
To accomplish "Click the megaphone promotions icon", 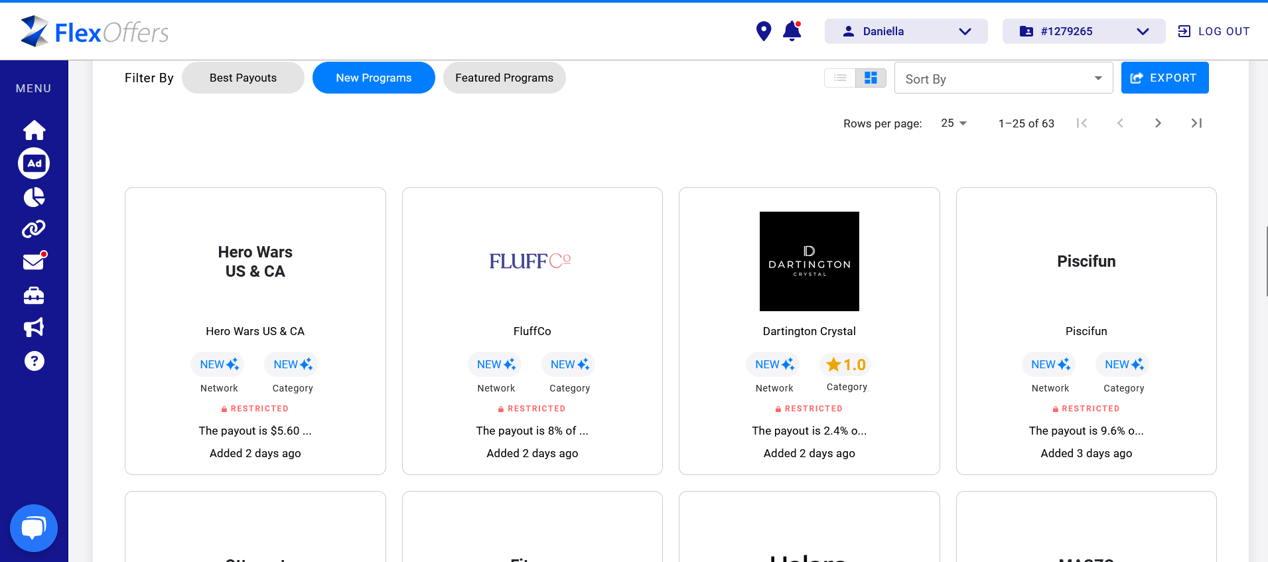I will [34, 327].
